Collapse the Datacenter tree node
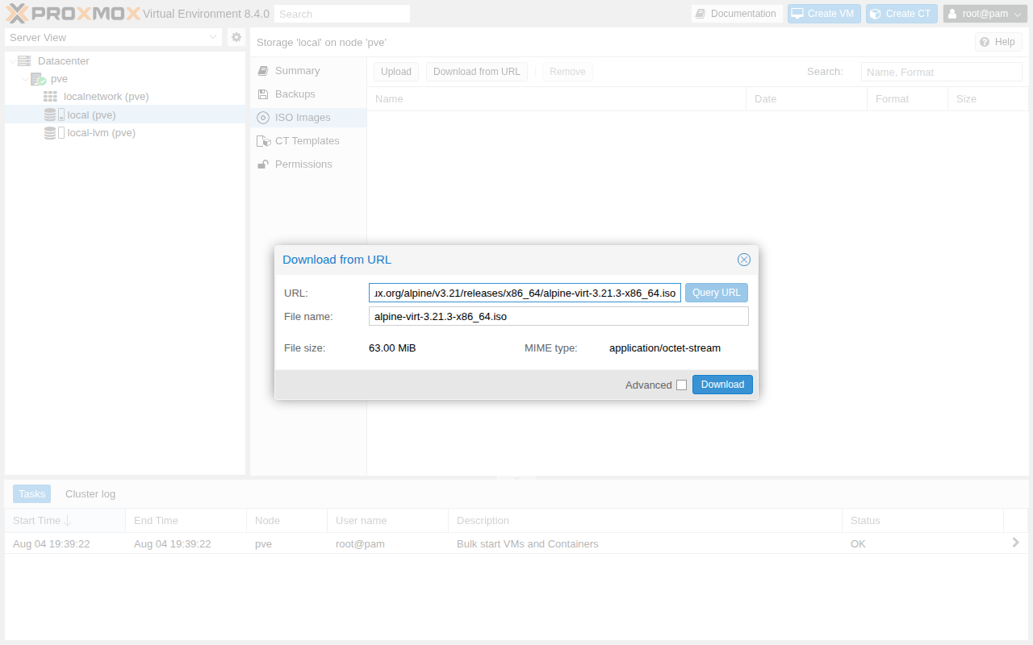This screenshot has width=1033, height=645. tap(11, 61)
